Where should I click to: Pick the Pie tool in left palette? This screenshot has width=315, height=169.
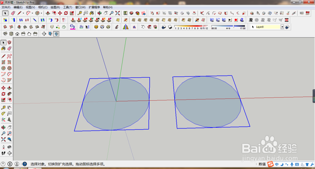(x=9, y=80)
